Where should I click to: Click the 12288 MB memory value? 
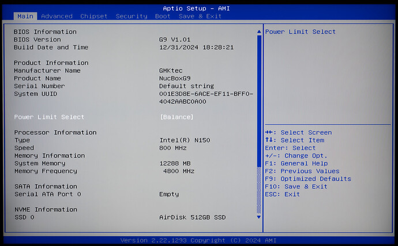175,163
